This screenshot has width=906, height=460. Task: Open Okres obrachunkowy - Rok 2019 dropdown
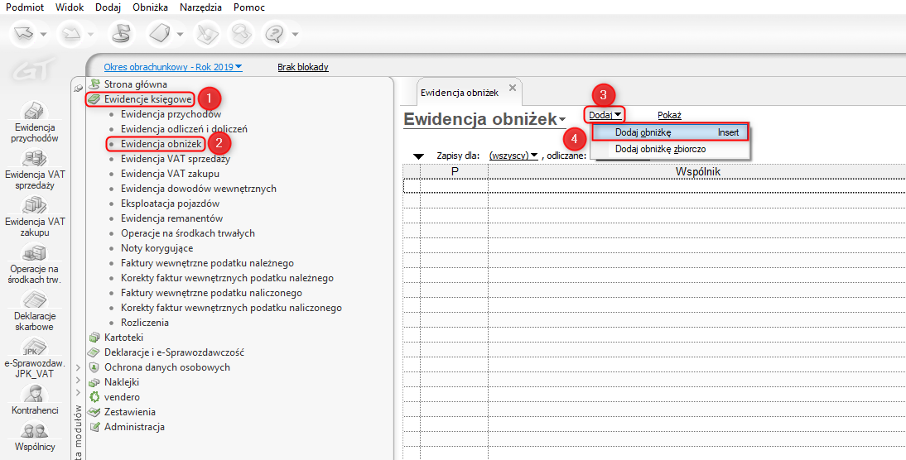click(x=173, y=67)
